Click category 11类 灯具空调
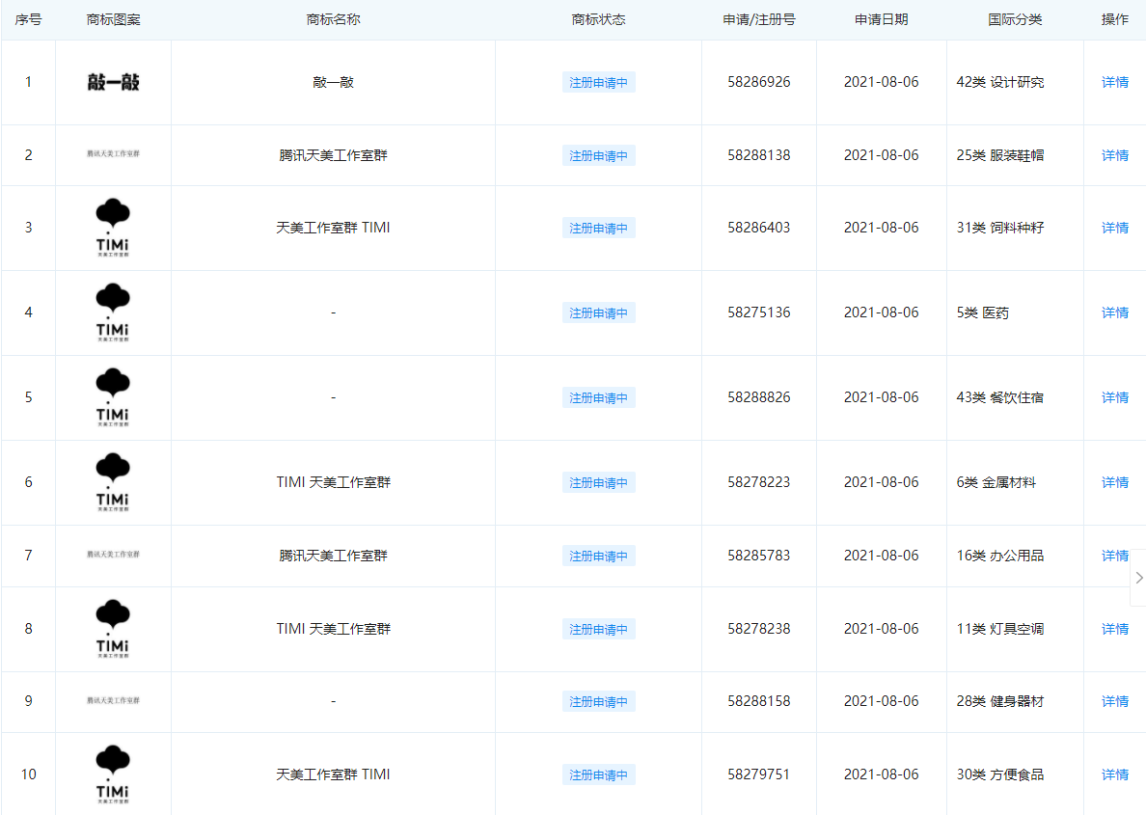Screen dimensions: 1146x815 tap(999, 629)
